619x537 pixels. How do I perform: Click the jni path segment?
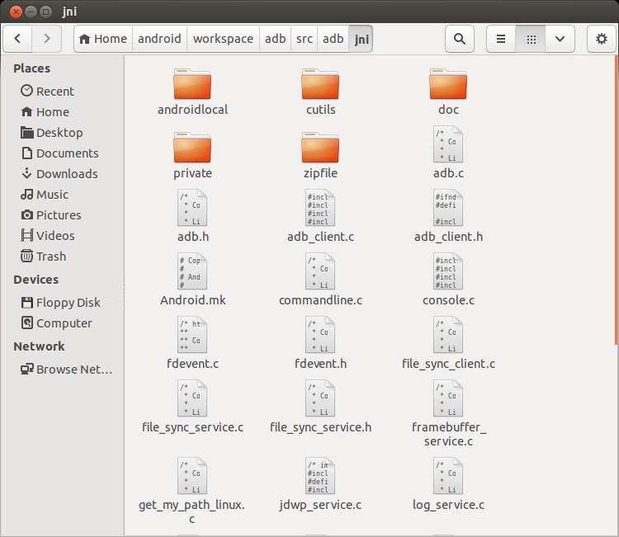(361, 39)
